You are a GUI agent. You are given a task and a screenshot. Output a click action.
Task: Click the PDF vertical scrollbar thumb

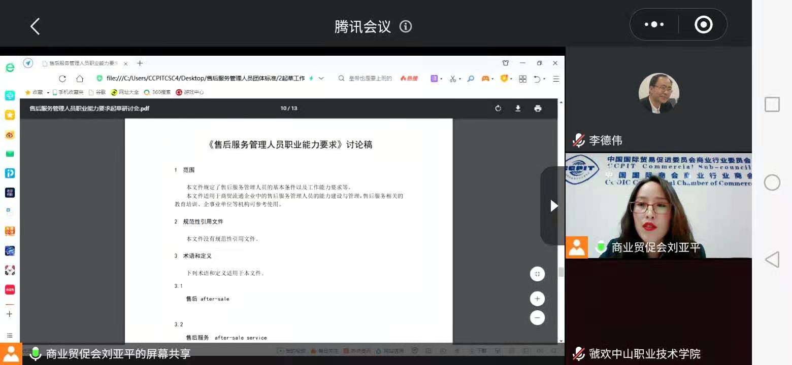click(x=561, y=272)
